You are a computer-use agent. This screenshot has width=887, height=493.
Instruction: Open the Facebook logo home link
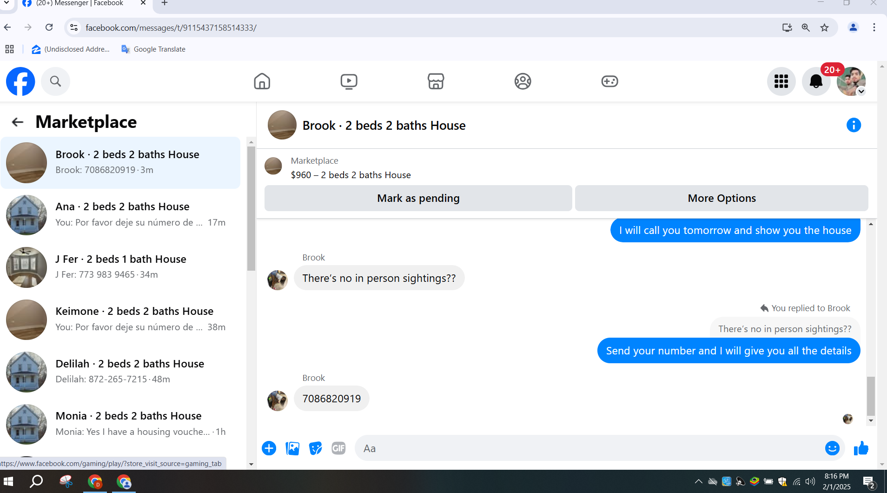pos(20,81)
